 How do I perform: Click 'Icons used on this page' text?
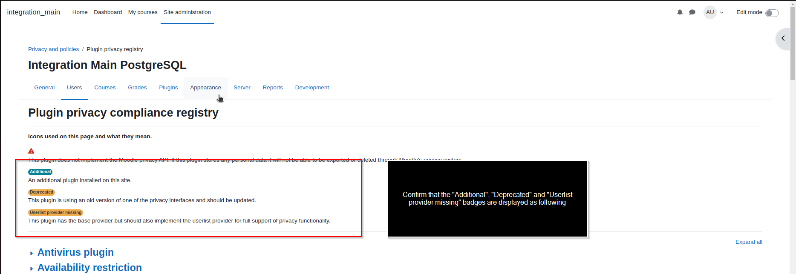click(x=61, y=137)
